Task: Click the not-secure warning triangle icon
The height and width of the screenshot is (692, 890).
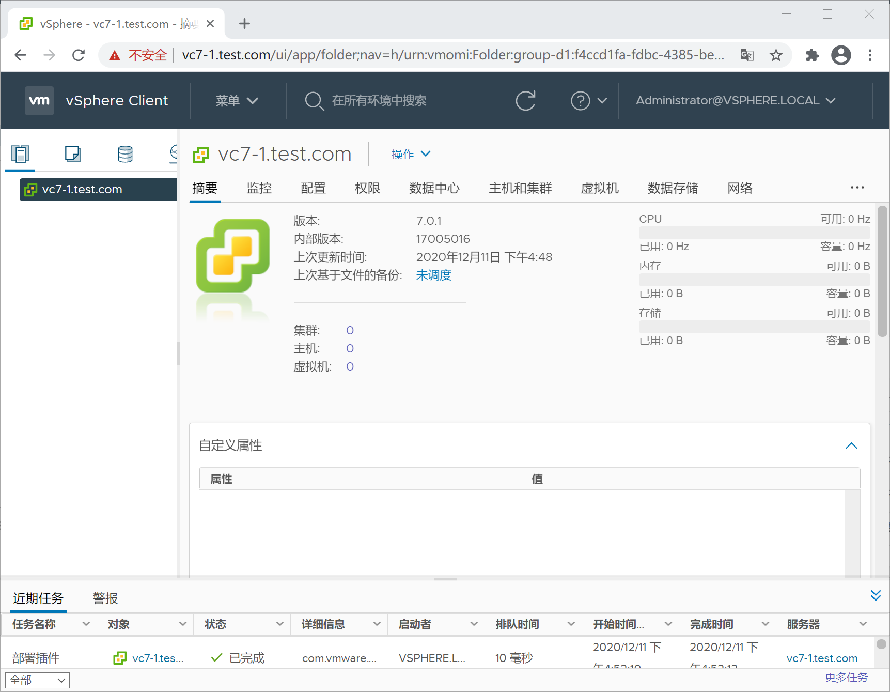Action: tap(115, 55)
